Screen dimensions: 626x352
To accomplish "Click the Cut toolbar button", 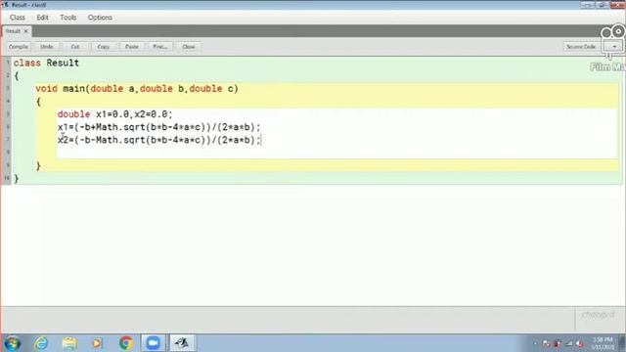I will (x=75, y=47).
